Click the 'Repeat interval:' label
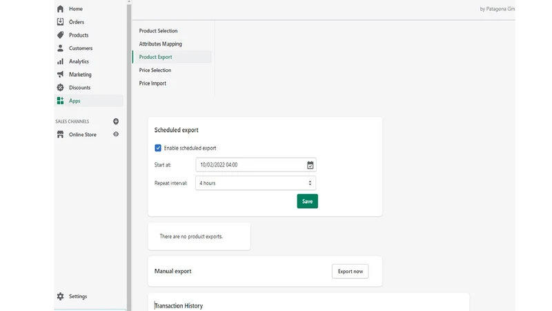This screenshot has height=311, width=552. click(x=170, y=183)
